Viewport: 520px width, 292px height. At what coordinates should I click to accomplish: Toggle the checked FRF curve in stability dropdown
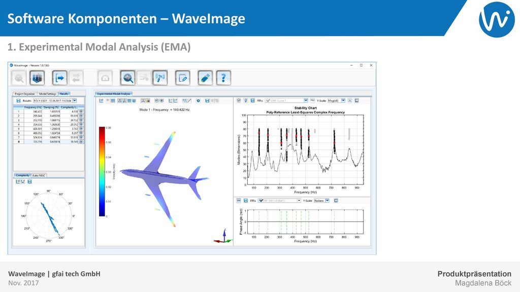(x=268, y=100)
